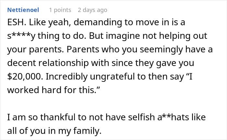
Task: Click the words 'decent relationship' in the comment
Action: pyautogui.click(x=48, y=63)
